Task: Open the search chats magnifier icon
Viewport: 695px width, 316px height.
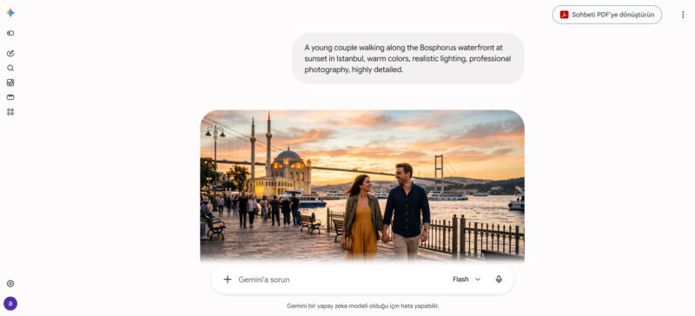Action: tap(10, 68)
